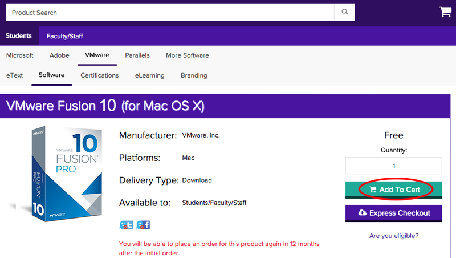
Task: Open the Parallels category
Action: pyautogui.click(x=137, y=55)
